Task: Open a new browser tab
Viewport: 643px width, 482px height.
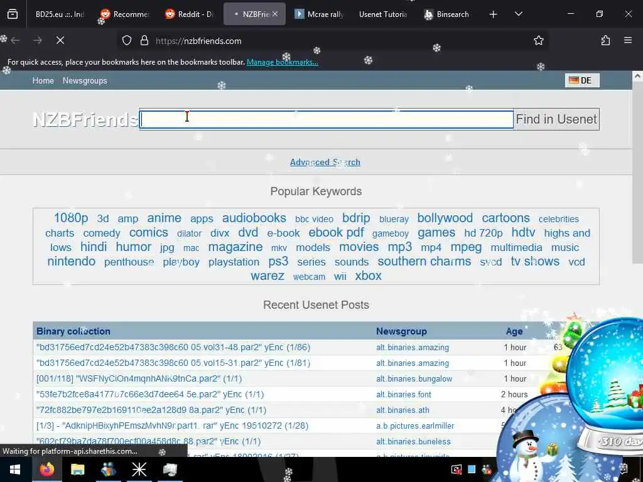Action: (x=494, y=14)
